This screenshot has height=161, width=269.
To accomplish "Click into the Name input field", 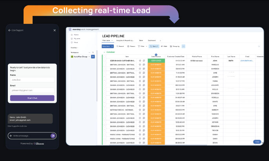I will coord(32,80).
